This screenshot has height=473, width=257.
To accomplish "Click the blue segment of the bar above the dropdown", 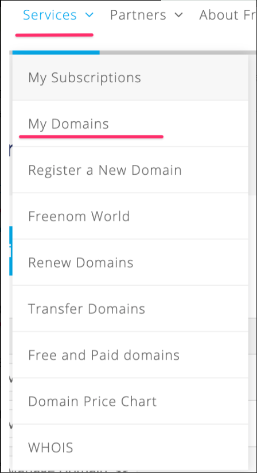I will [x=56, y=52].
